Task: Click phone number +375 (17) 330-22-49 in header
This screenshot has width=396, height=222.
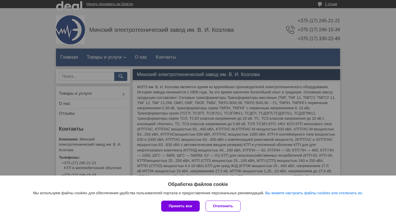Action: [x=319, y=39]
